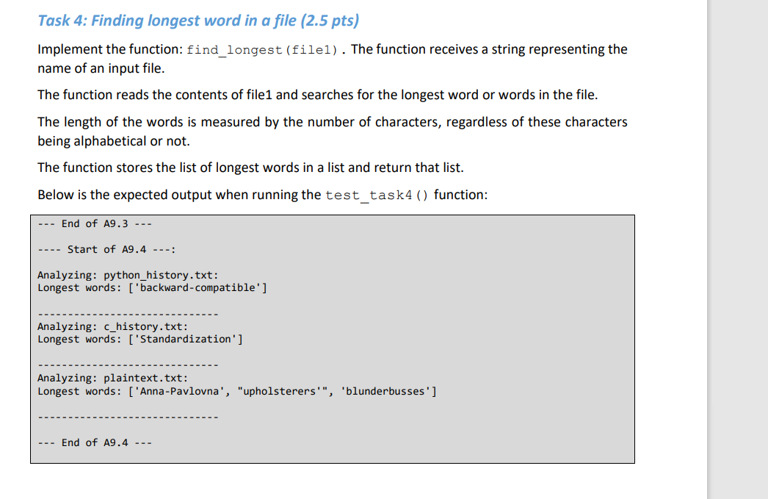The height and width of the screenshot is (499, 768).
Task: Click the word 'backward-compatible' in output
Action: coord(198,288)
